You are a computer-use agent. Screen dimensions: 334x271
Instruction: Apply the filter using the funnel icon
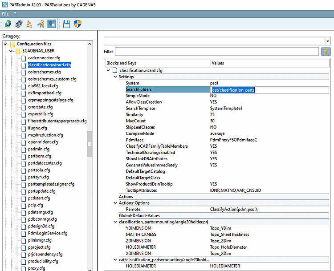(326, 52)
